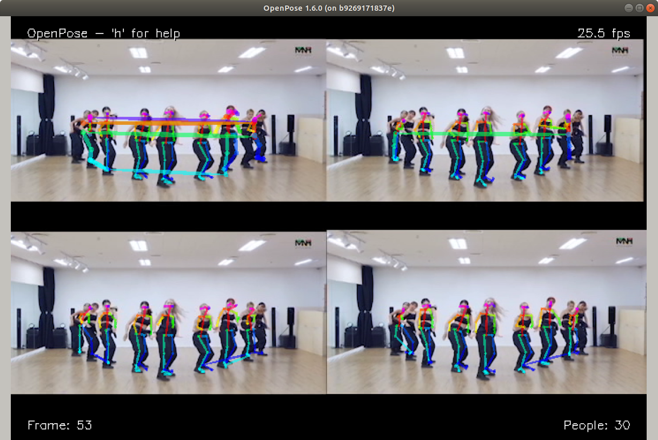
Task: Click the MNH logo in the bottom-left video
Action: tap(303, 243)
